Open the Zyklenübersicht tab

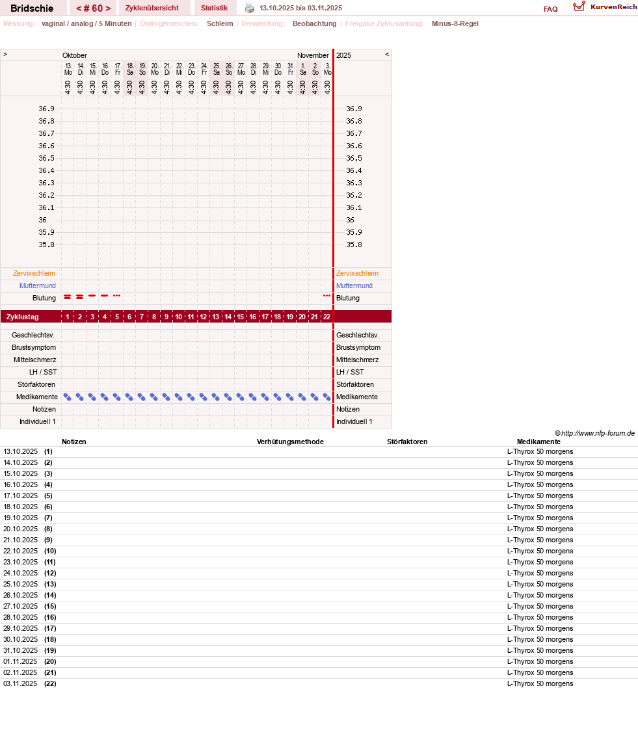152,8
